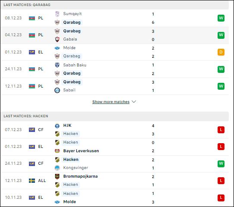This screenshot has height=207, width=234.
Task: Click the HJK club badge icon
Action: point(57,126)
